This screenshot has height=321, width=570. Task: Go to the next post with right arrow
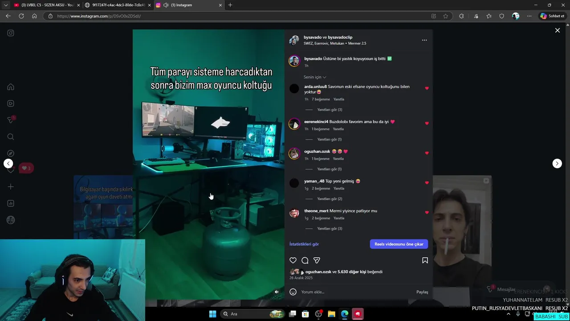[557, 164]
